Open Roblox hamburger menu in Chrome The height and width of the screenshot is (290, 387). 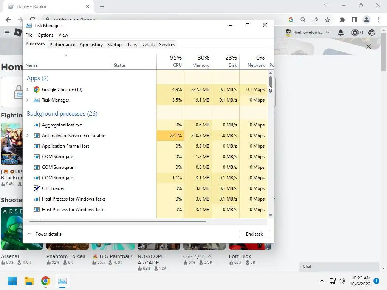[x=7, y=32]
